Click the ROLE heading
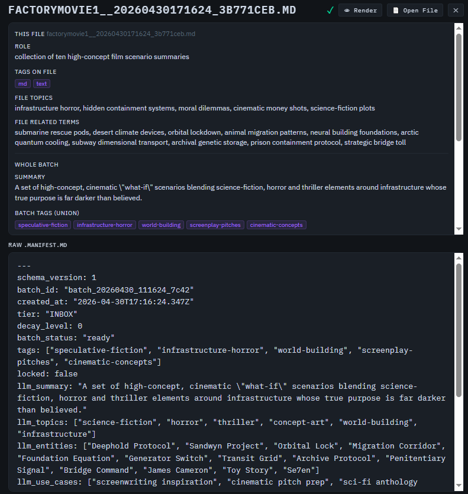468x494 pixels. [x=22, y=46]
